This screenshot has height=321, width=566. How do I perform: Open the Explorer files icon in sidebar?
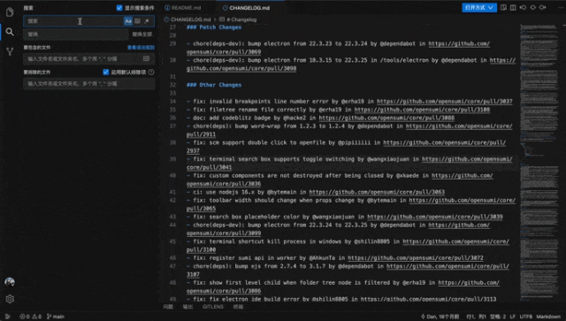point(10,12)
